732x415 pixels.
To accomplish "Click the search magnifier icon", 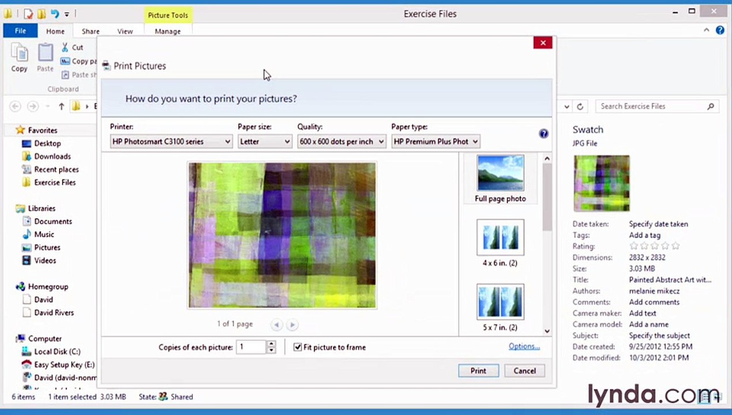I will pos(711,106).
